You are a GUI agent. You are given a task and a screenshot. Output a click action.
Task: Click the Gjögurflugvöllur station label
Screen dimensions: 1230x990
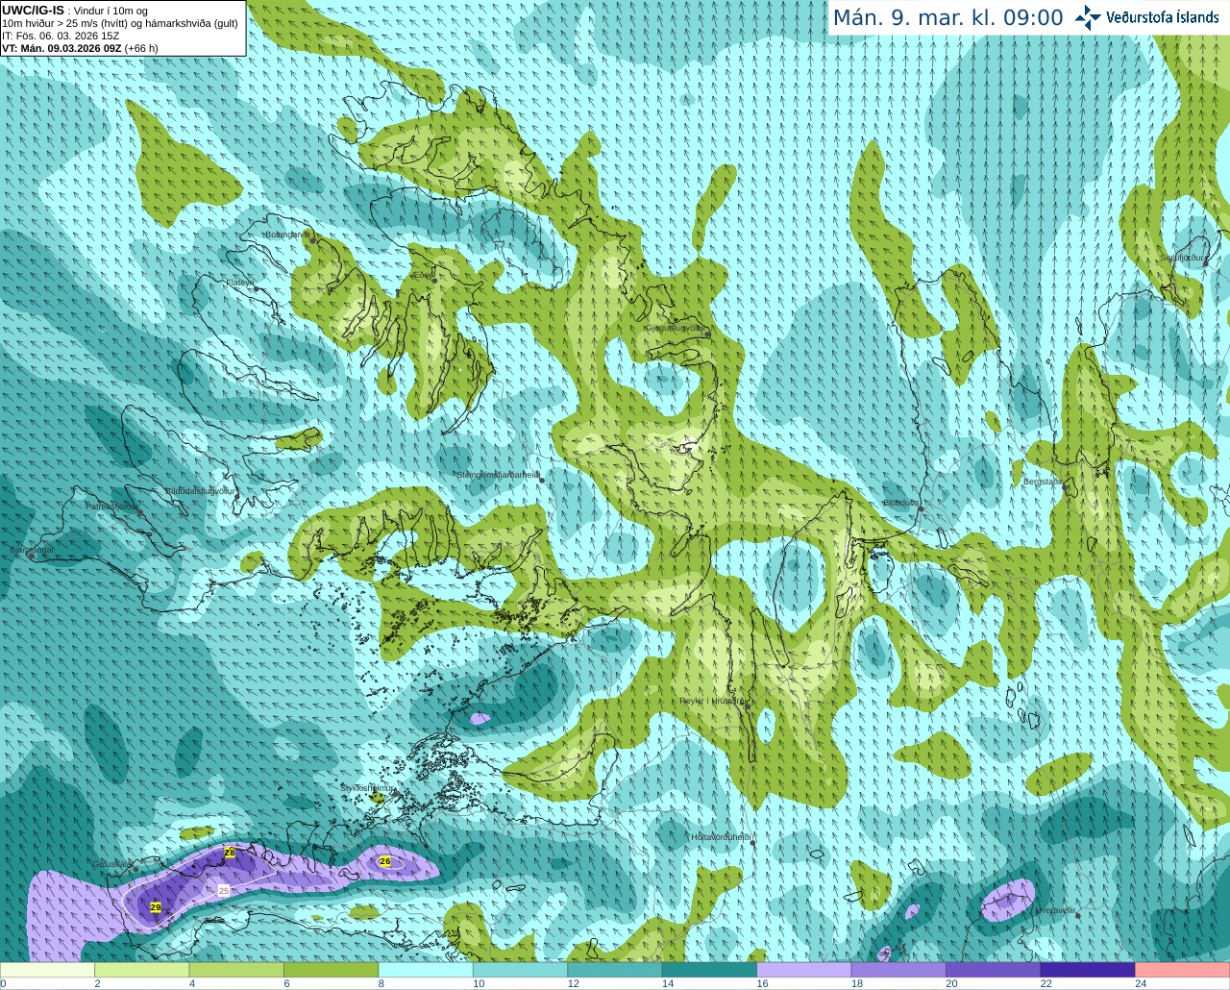coord(676,328)
